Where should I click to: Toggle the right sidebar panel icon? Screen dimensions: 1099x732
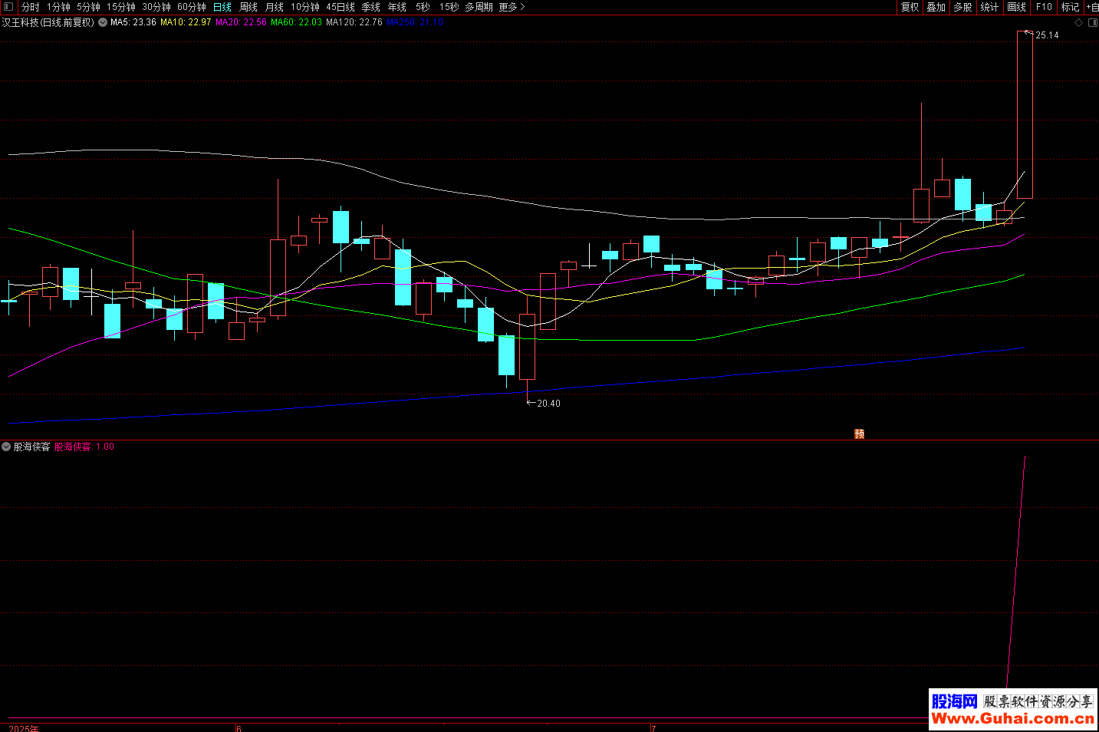click(x=1092, y=23)
